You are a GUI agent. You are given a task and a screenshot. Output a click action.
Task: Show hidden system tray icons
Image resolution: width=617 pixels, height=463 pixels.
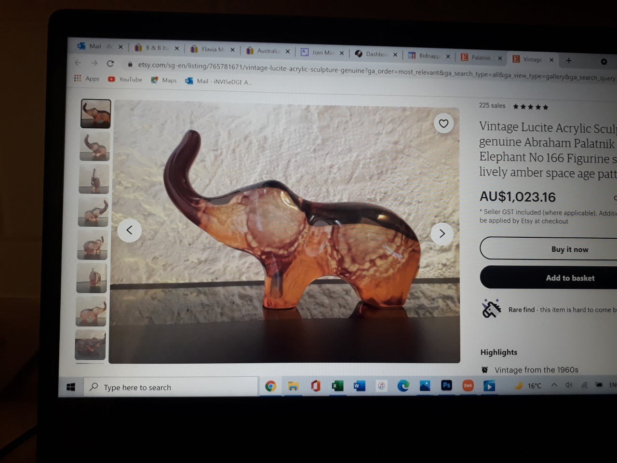click(x=554, y=385)
